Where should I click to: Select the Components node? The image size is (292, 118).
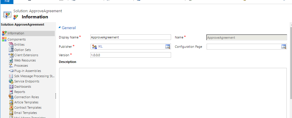tap(16, 39)
